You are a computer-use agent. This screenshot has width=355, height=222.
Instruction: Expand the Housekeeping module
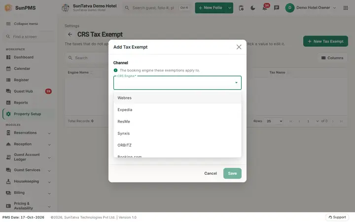click(x=28, y=182)
